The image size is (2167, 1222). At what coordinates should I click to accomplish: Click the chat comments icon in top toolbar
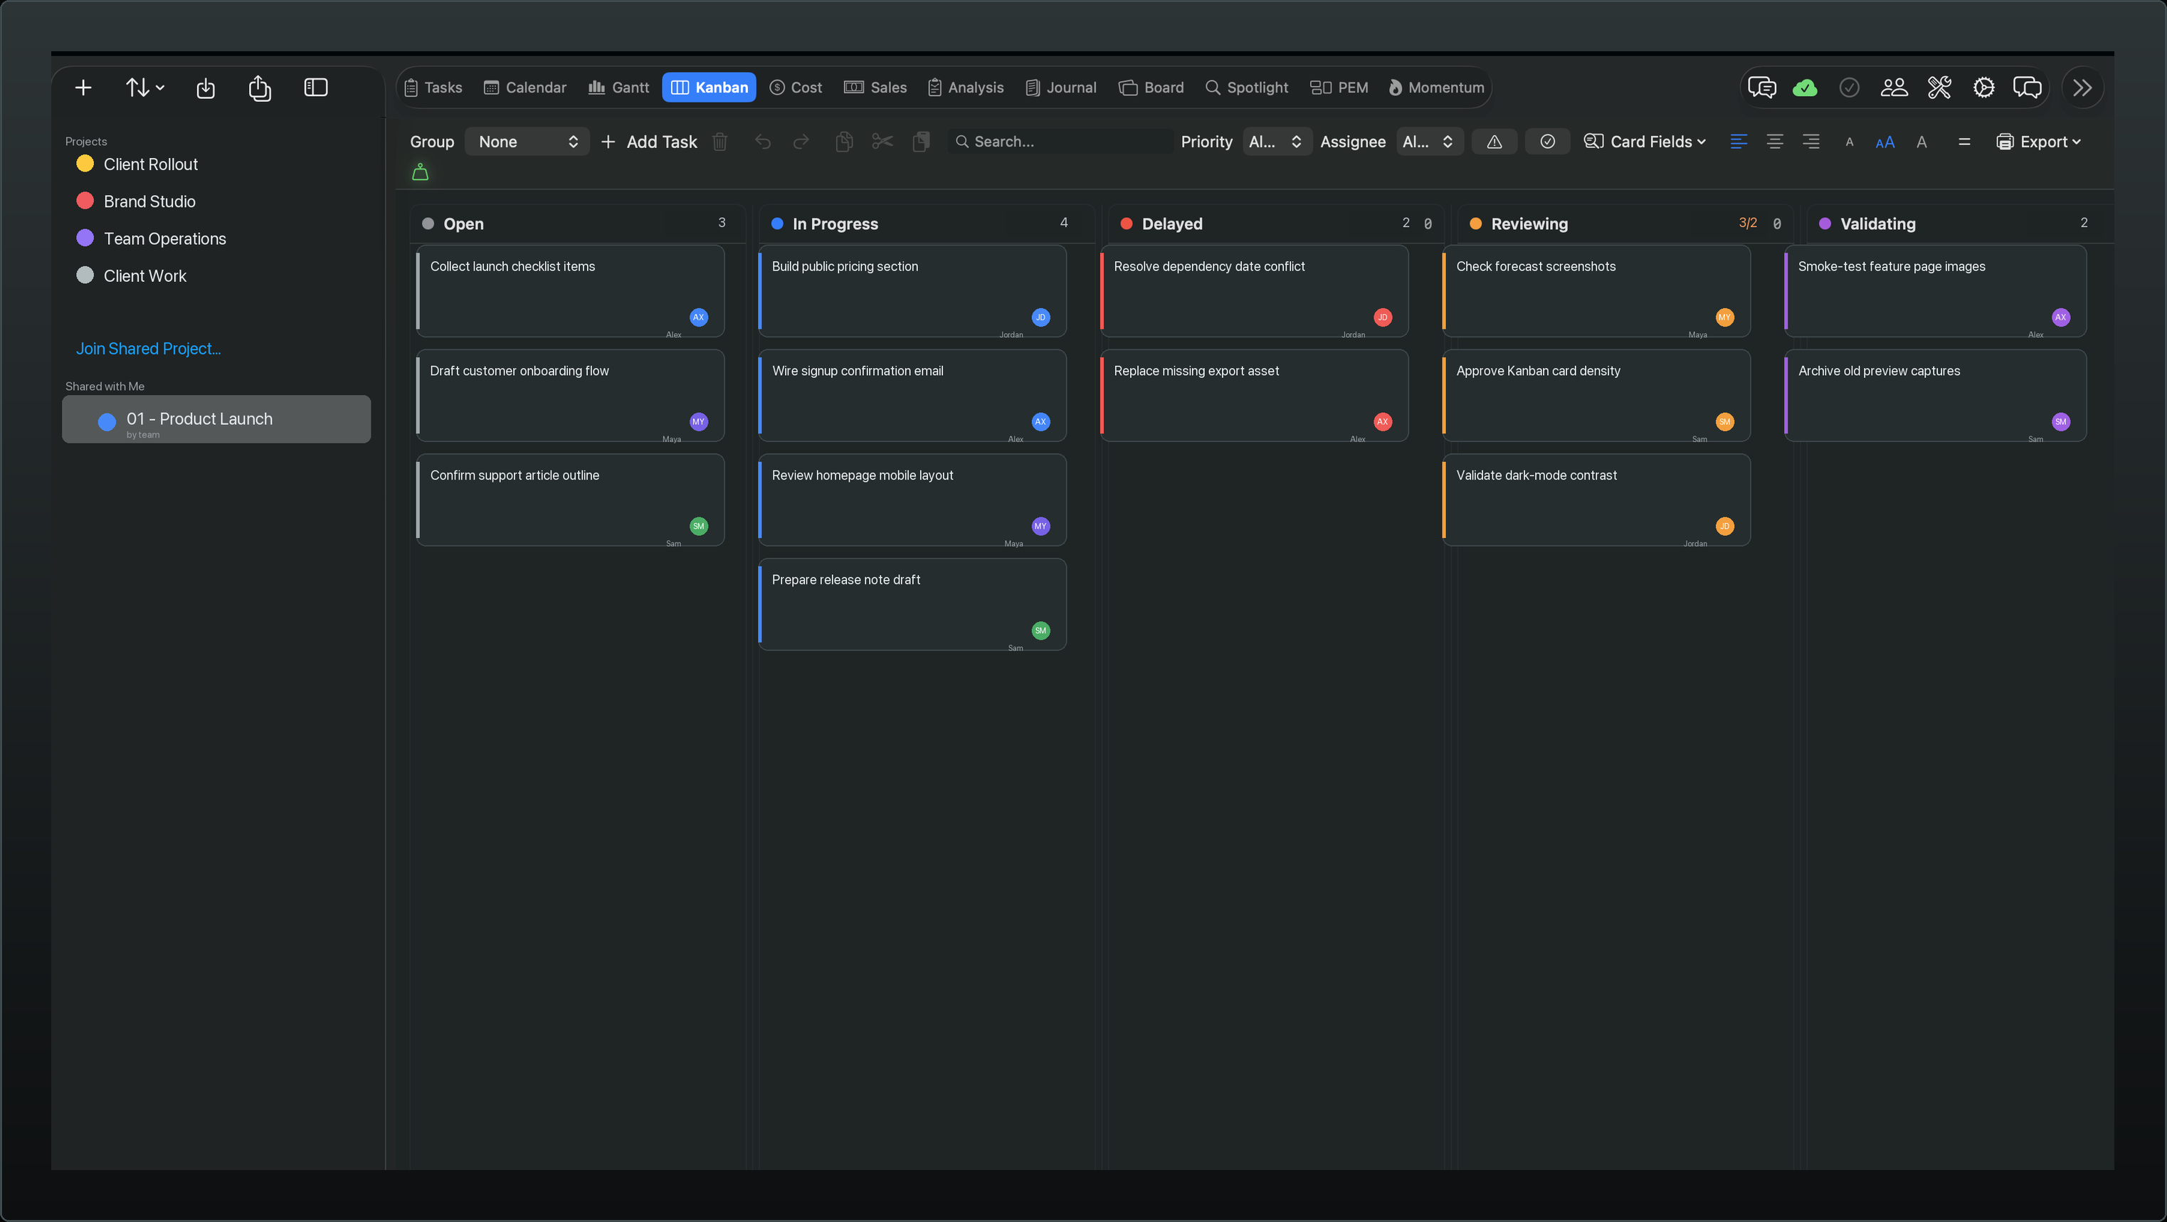1761,88
